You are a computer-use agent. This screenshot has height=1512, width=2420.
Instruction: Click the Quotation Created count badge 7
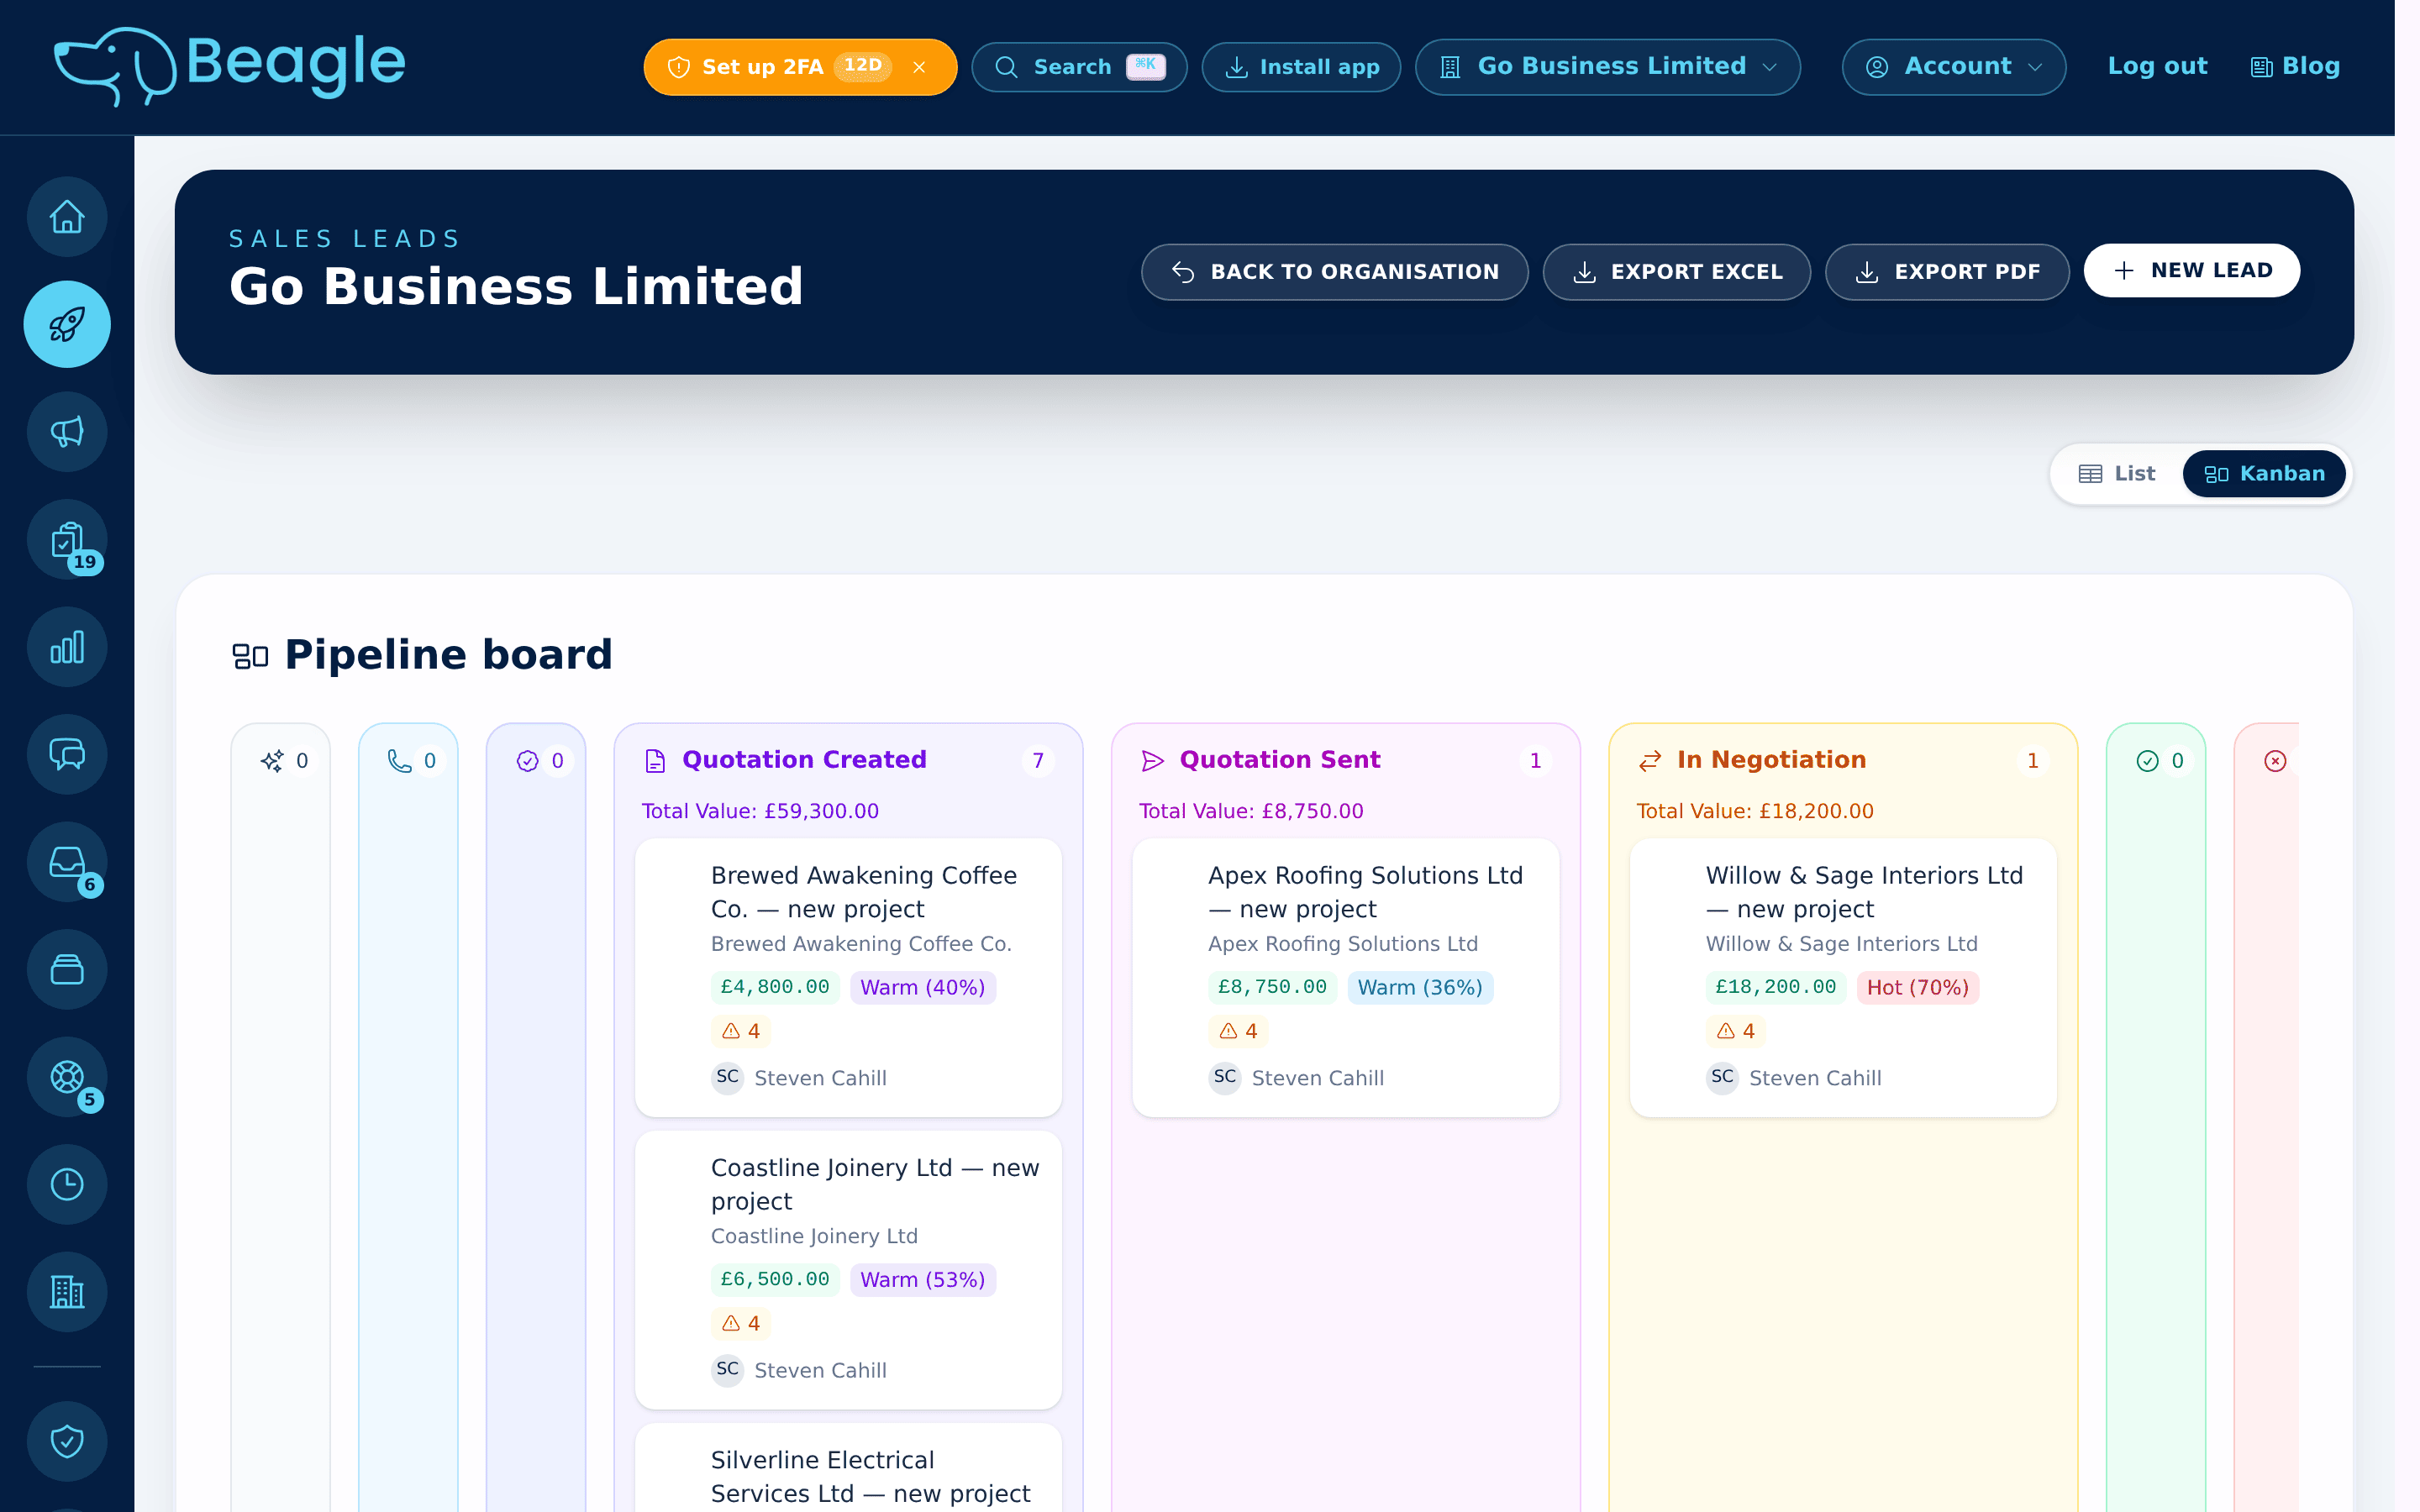coord(1038,761)
